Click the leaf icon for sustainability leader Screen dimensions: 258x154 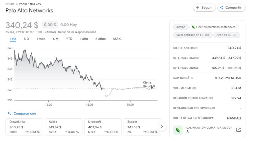tap(193, 27)
